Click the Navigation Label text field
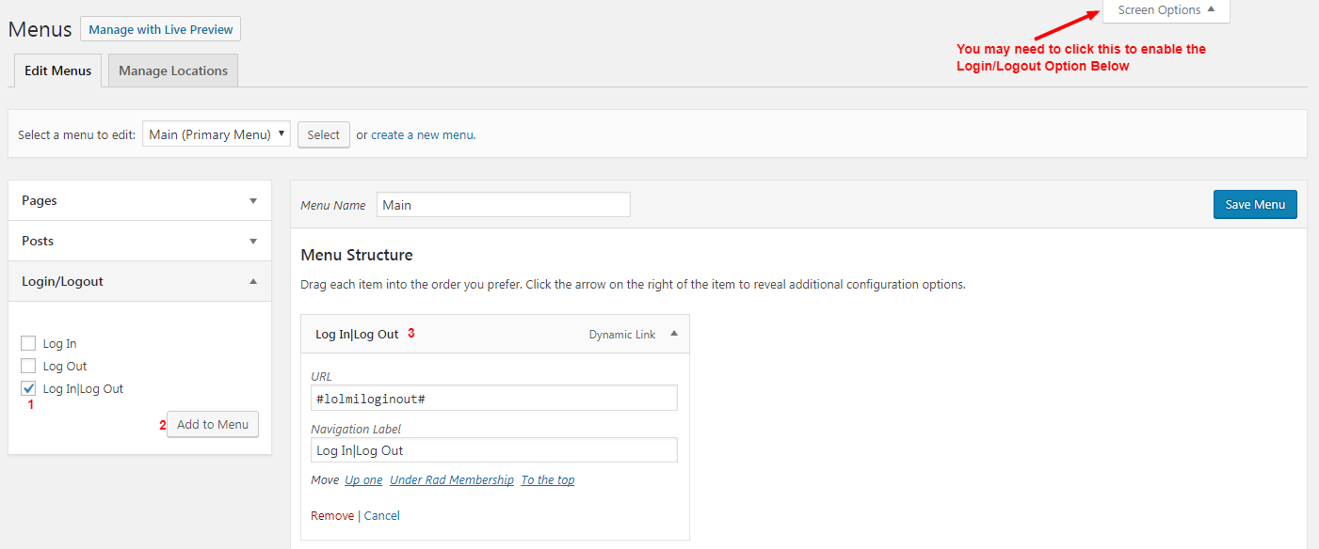 pyautogui.click(x=493, y=450)
